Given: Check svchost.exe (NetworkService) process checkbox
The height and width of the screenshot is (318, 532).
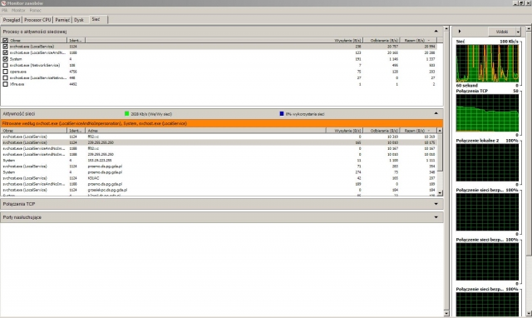Looking at the screenshot, I should tap(5, 65).
